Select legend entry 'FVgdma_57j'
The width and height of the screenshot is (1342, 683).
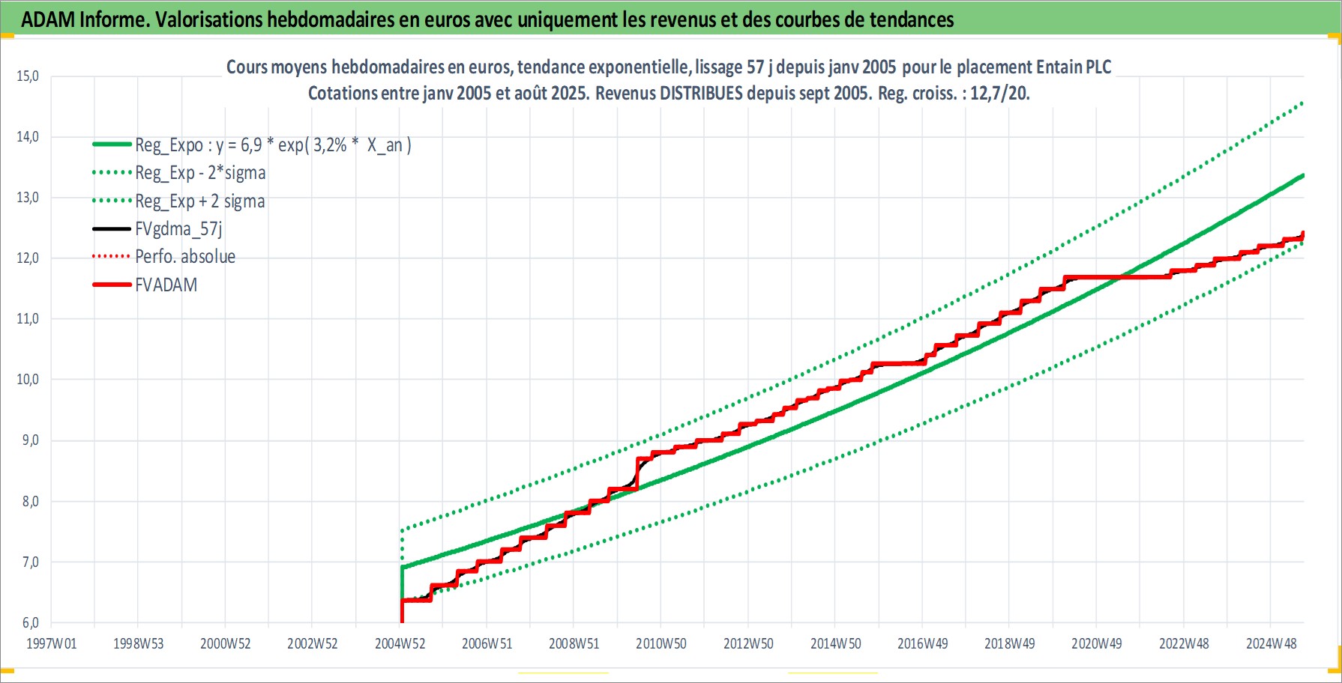pyautogui.click(x=178, y=229)
